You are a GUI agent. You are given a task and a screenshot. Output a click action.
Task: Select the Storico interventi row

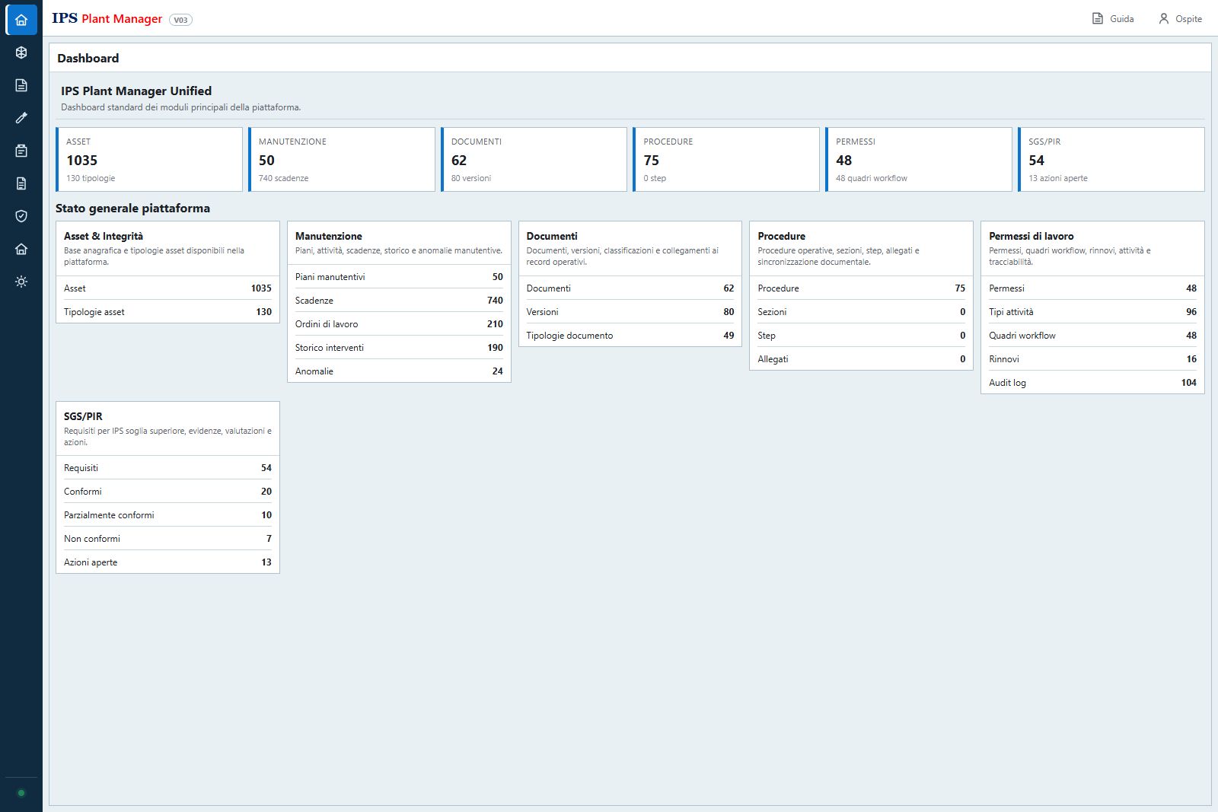pos(399,348)
